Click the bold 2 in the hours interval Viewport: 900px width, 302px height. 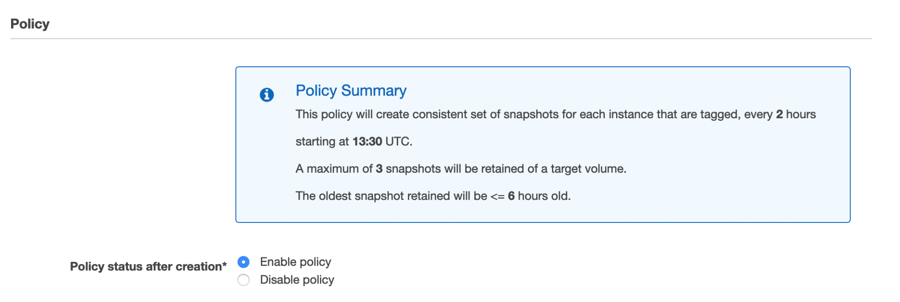[x=779, y=114]
